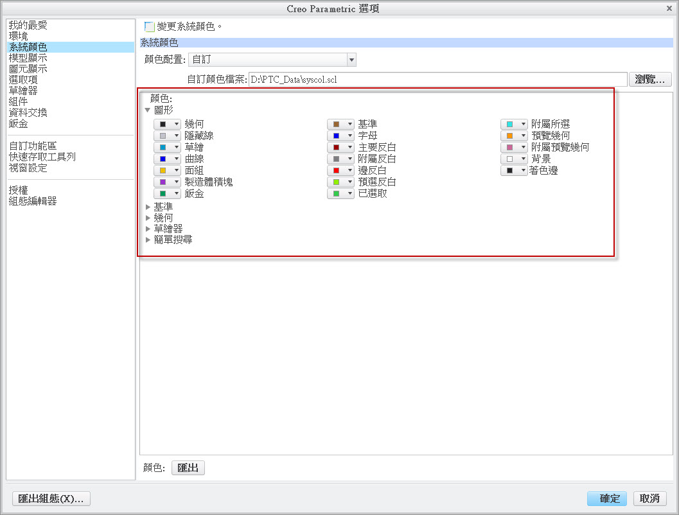The width and height of the screenshot is (679, 515).
Task: Expand the 草繪器 color section
Action: (x=148, y=229)
